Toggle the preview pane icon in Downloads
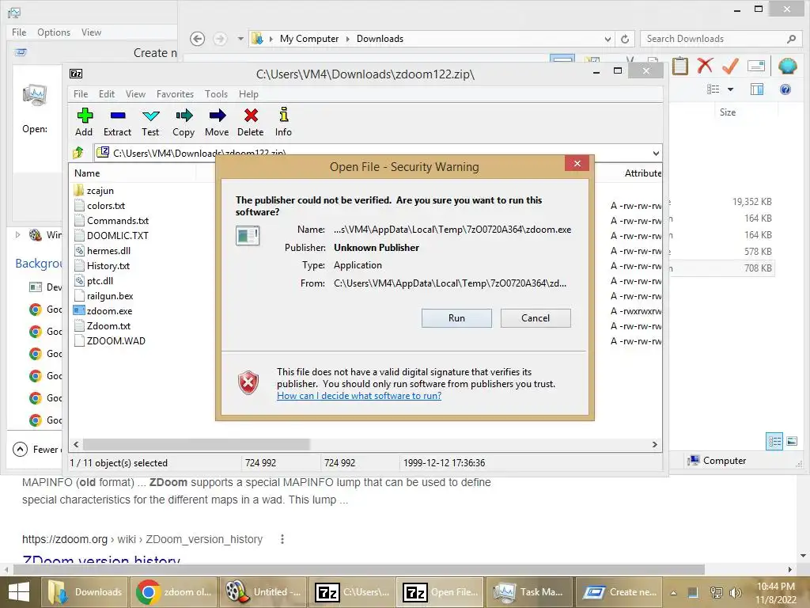Image resolution: width=810 pixels, height=608 pixels. 757,89
